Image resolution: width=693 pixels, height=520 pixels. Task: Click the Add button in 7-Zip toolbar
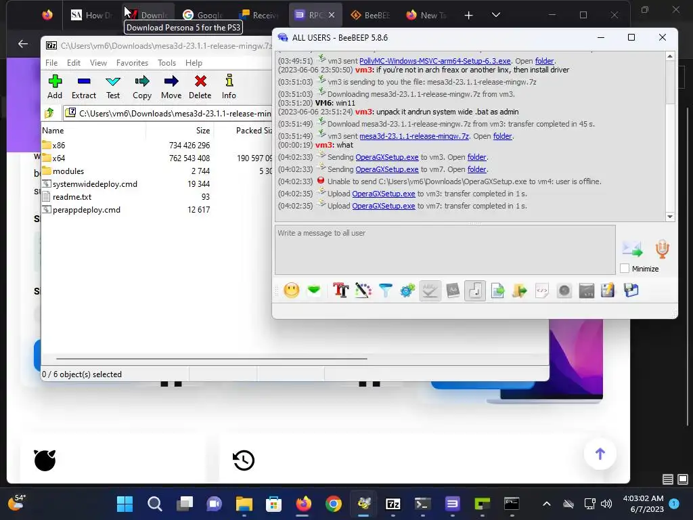[x=55, y=87]
